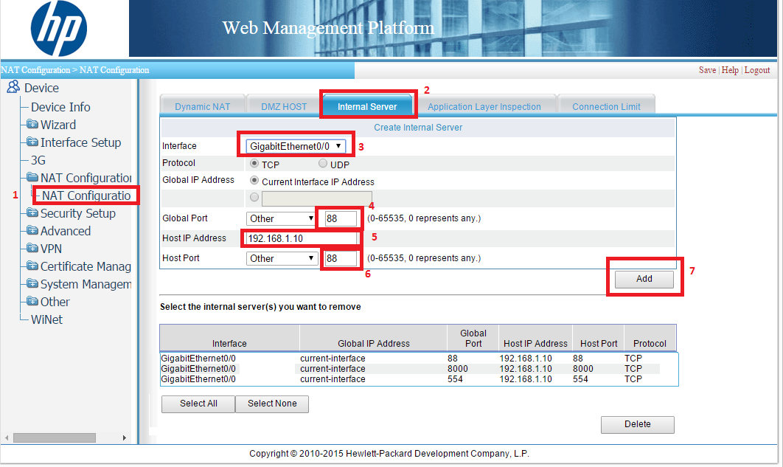Image resolution: width=783 pixels, height=467 pixels.
Task: Click the Wizard folder icon
Action: tap(32, 125)
